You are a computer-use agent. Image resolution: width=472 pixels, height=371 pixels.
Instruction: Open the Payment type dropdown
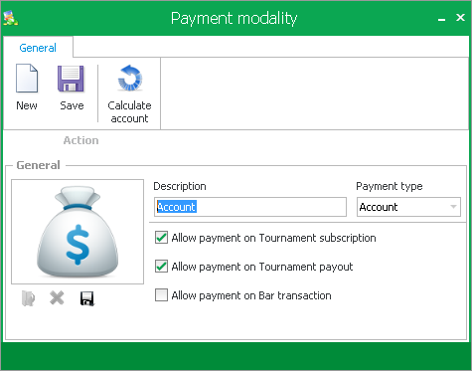(408, 207)
